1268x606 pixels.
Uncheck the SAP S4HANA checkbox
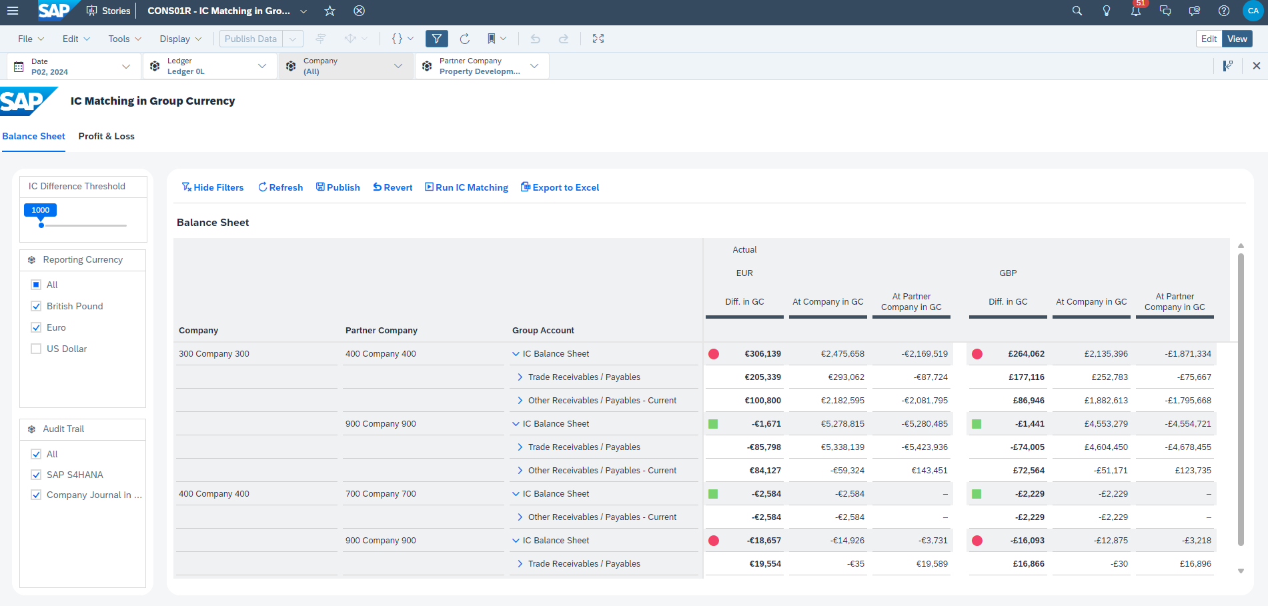[36, 475]
